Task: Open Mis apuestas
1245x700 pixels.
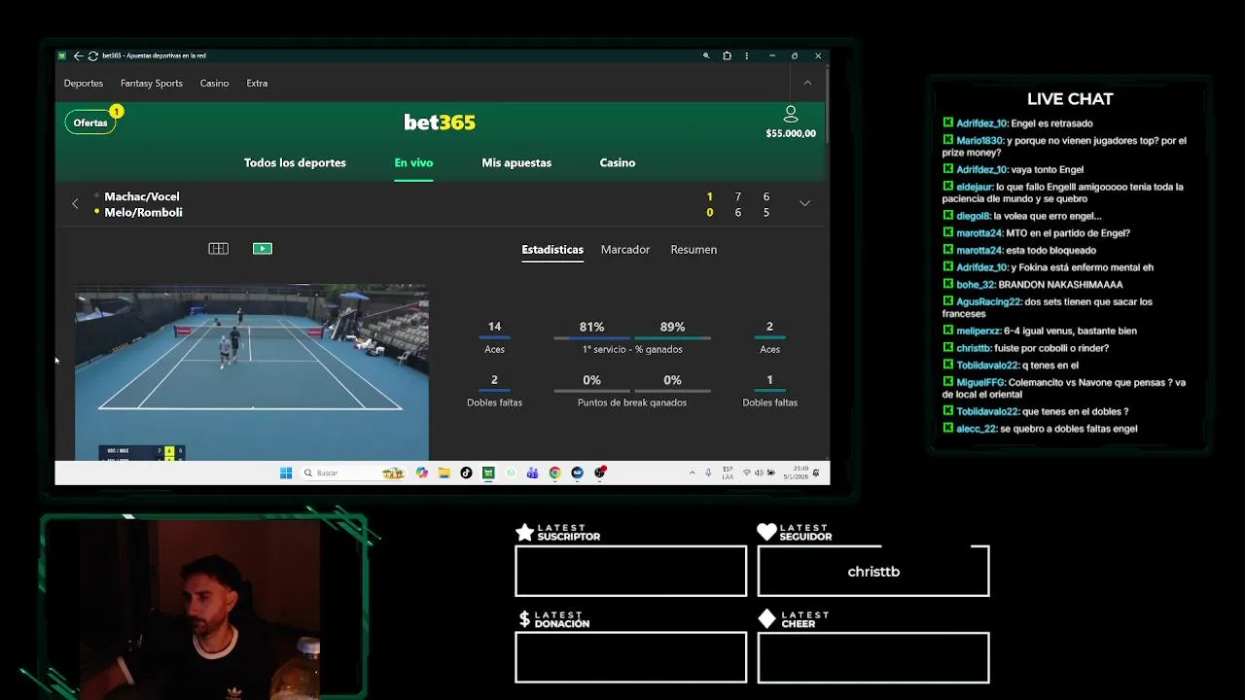Action: (516, 162)
